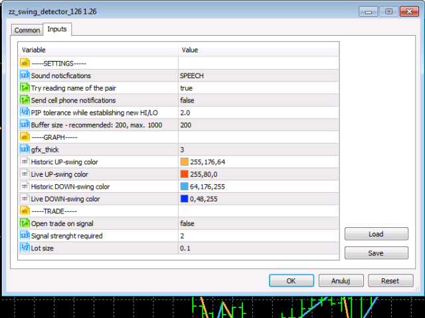Click the Signal strenght required icon
425x318 pixels.
pyautogui.click(x=25, y=236)
